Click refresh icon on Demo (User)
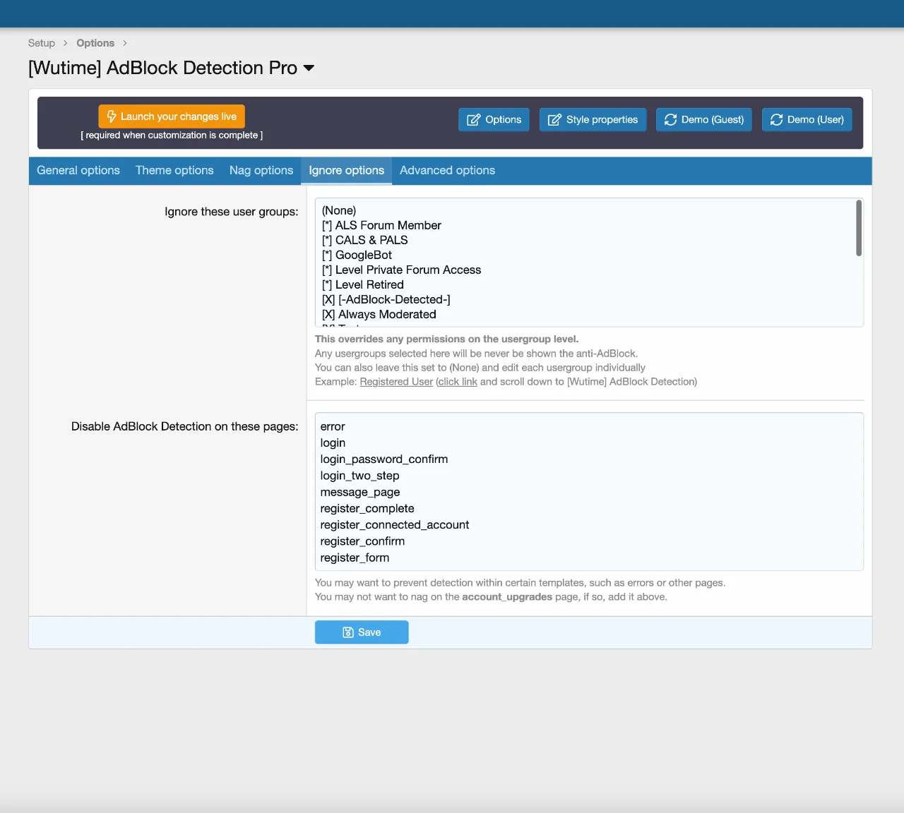The width and height of the screenshot is (904, 813). click(x=777, y=120)
